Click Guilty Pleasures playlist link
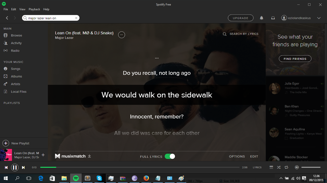The width and height of the screenshot is (327, 183). pyautogui.click(x=300, y=115)
